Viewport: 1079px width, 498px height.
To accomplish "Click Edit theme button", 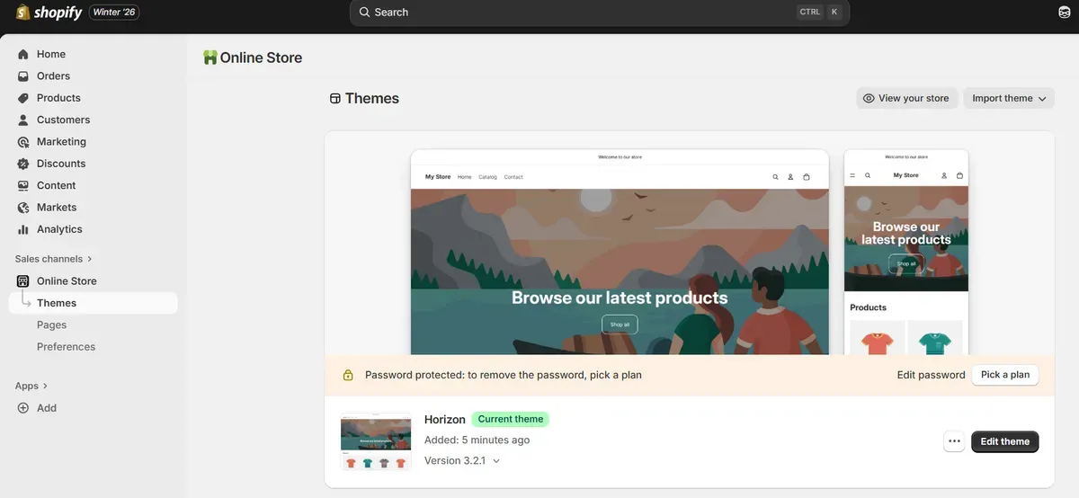I will tap(1005, 441).
